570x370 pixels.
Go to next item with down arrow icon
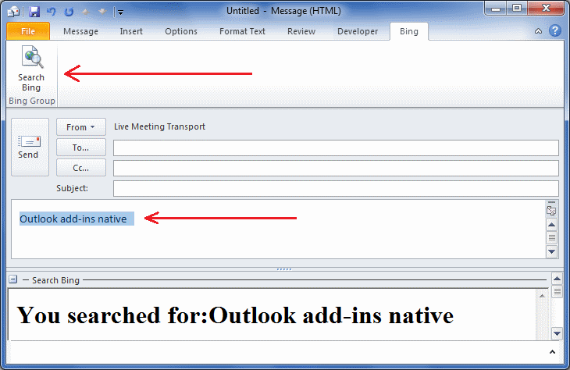click(102, 12)
